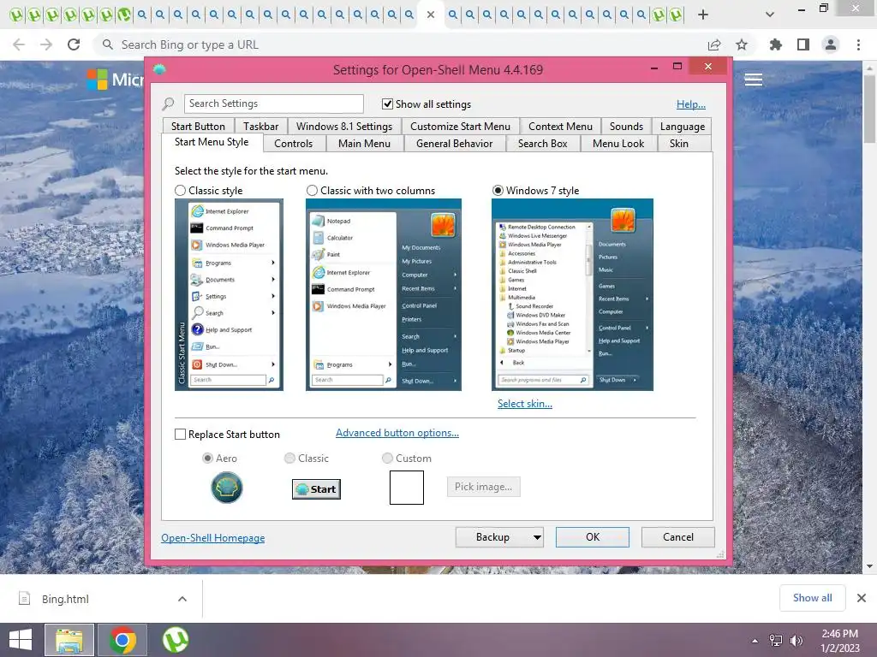This screenshot has width=877, height=657.
Task: Open the Windows 8.1 Settings tab
Action: click(344, 127)
